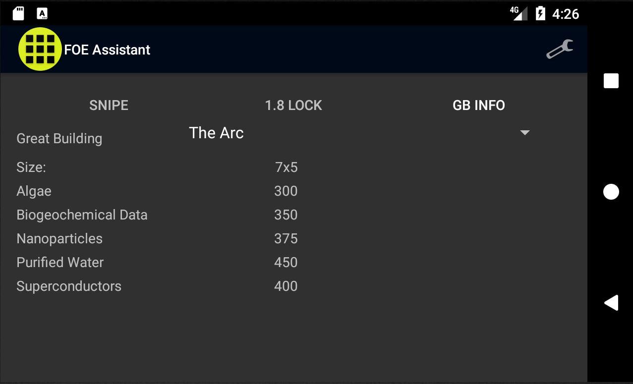The image size is (633, 384).
Task: Switch to the 1.8 LOCK tab
Action: (293, 105)
